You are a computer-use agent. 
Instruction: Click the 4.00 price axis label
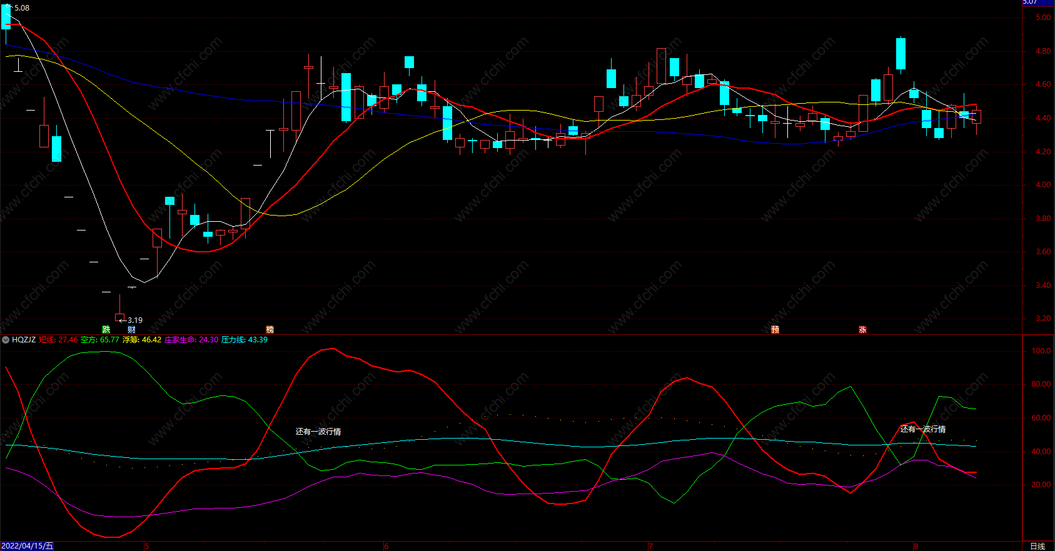point(1043,185)
